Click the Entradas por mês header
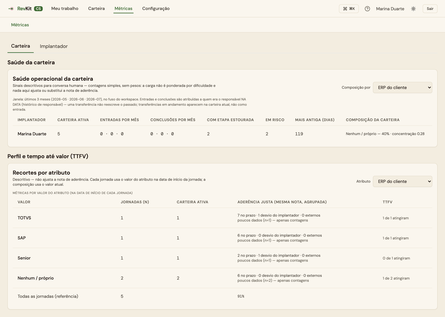 pos(119,120)
